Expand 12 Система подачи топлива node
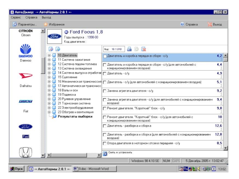The height and width of the screenshot is (179, 239). click(x=49, y=64)
